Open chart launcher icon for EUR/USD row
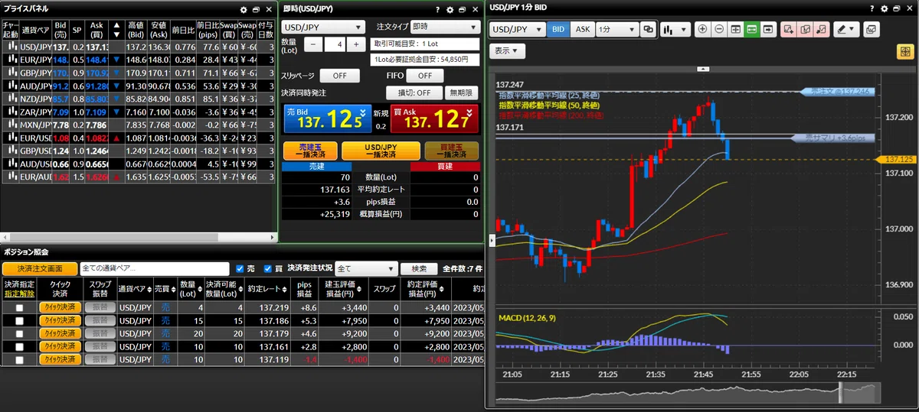Viewport: 919px width, 412px height. pos(11,138)
